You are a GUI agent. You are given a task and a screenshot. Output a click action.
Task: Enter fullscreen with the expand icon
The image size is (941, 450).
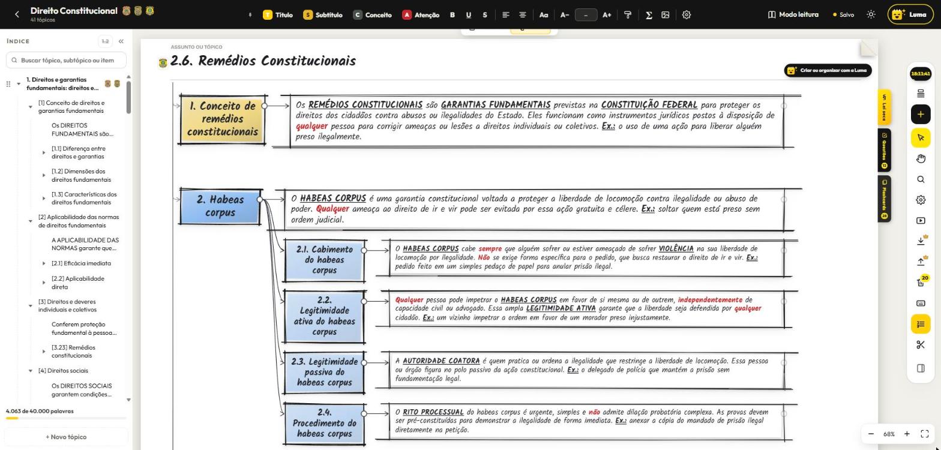[x=925, y=434]
